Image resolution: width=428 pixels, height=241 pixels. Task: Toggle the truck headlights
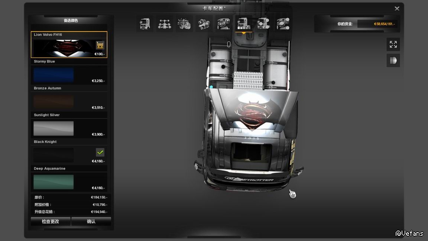pos(393,60)
